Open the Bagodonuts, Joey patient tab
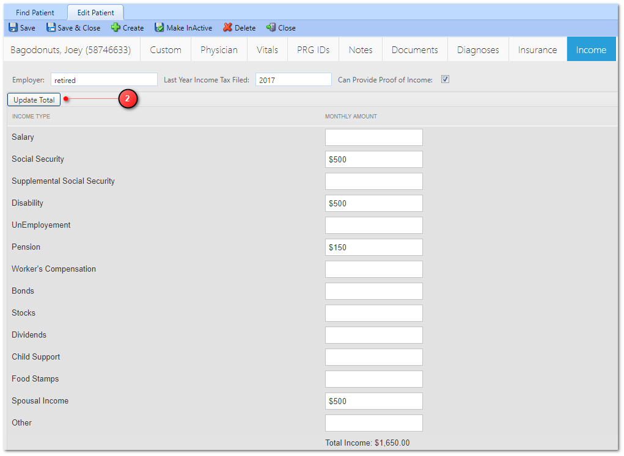 pos(71,49)
